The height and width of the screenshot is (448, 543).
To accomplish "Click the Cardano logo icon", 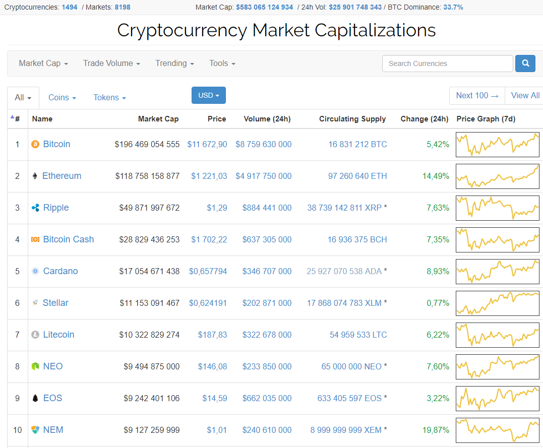I will coord(35,272).
